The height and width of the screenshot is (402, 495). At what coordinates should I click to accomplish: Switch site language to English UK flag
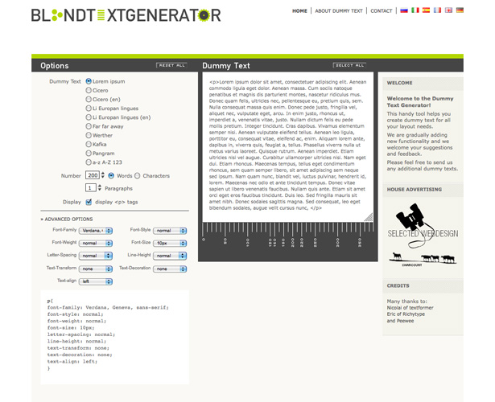coord(448,10)
